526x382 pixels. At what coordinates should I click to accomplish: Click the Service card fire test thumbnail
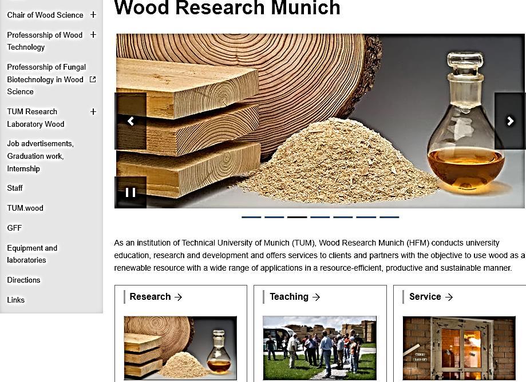pos(459,348)
